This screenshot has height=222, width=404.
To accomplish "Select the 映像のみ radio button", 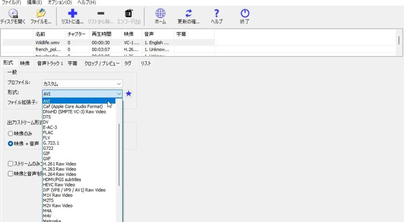I will point(10,133).
